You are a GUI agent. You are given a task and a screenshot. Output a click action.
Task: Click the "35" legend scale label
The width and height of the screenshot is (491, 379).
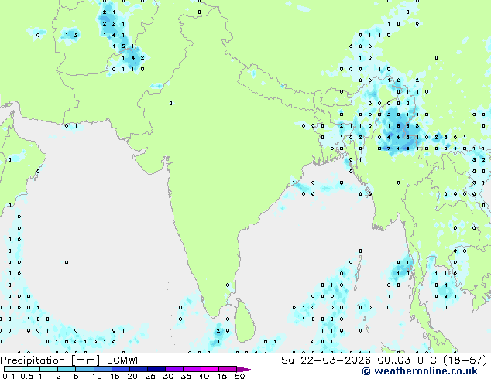tap(186, 376)
